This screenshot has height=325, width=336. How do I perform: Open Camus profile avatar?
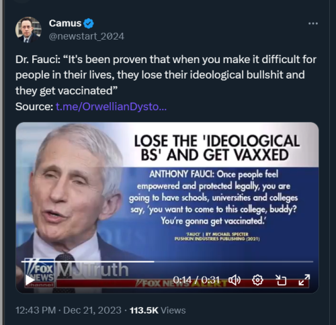(28, 30)
